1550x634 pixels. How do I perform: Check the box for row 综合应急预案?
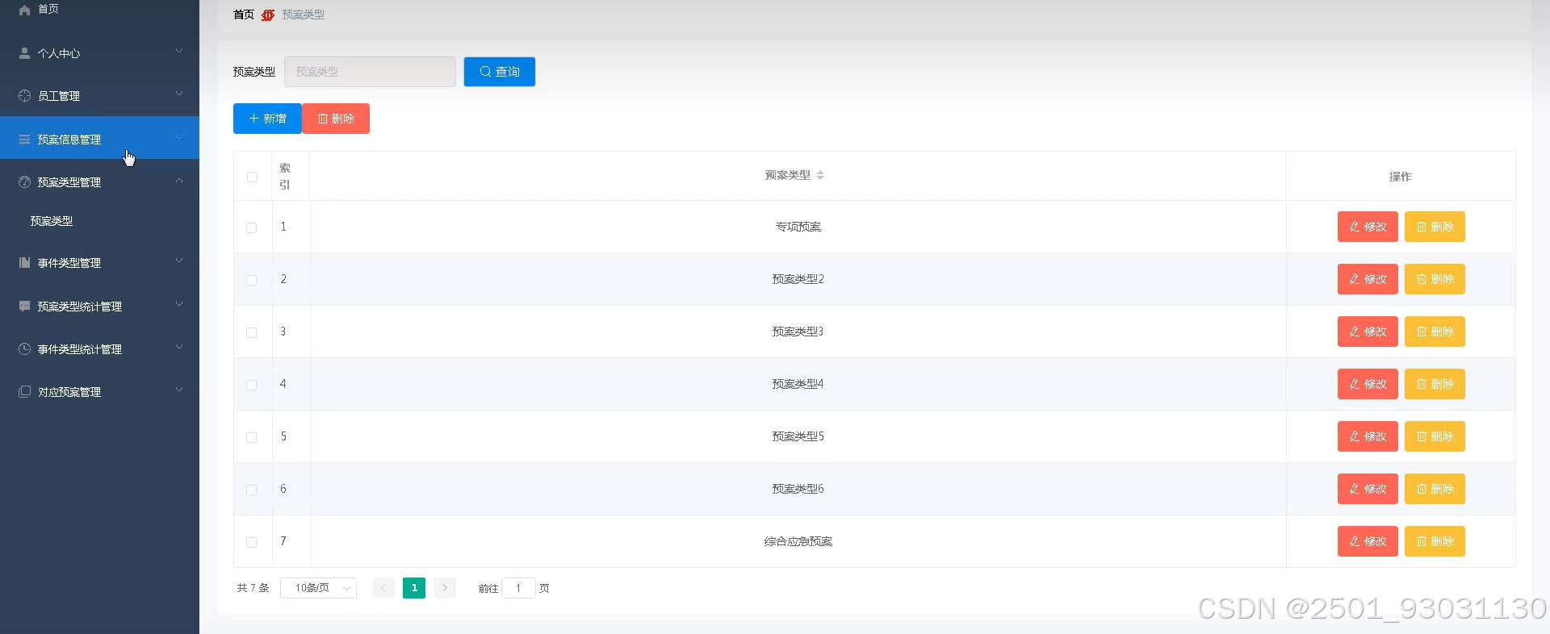point(252,542)
